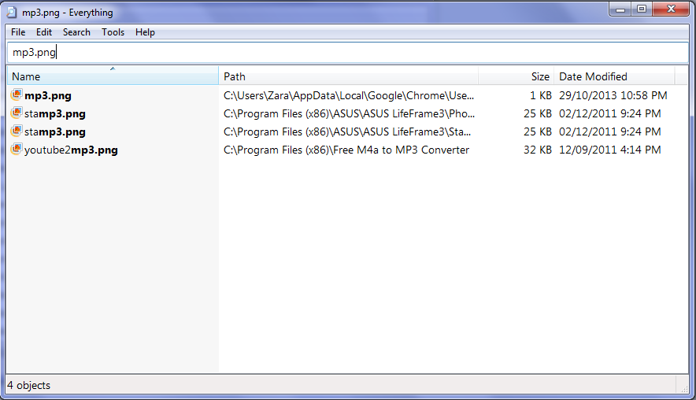The height and width of the screenshot is (400, 696).
Task: Sort results by Name column header
Action: click(x=113, y=76)
